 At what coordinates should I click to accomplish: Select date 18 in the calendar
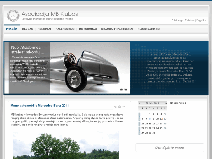pos(161,123)
